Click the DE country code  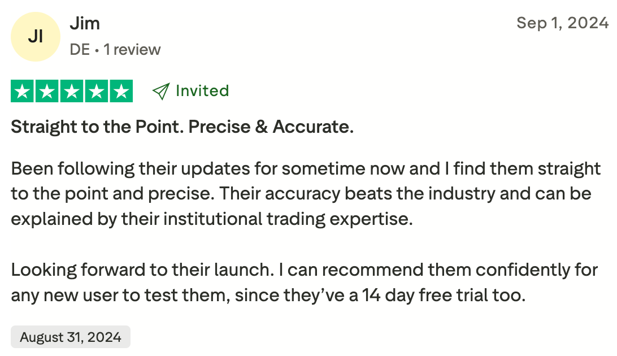[x=80, y=50]
